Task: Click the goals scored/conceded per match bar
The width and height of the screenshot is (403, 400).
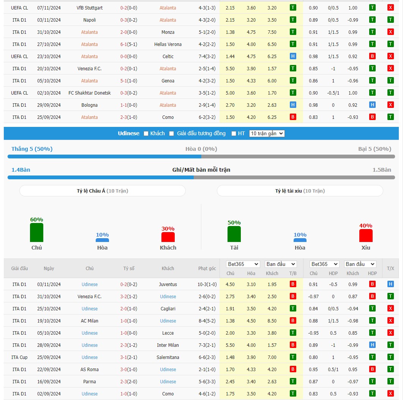Action: pos(201,177)
